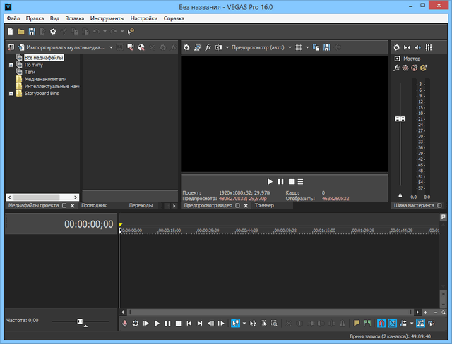Click Stop in the timeline transport bar

click(178, 324)
